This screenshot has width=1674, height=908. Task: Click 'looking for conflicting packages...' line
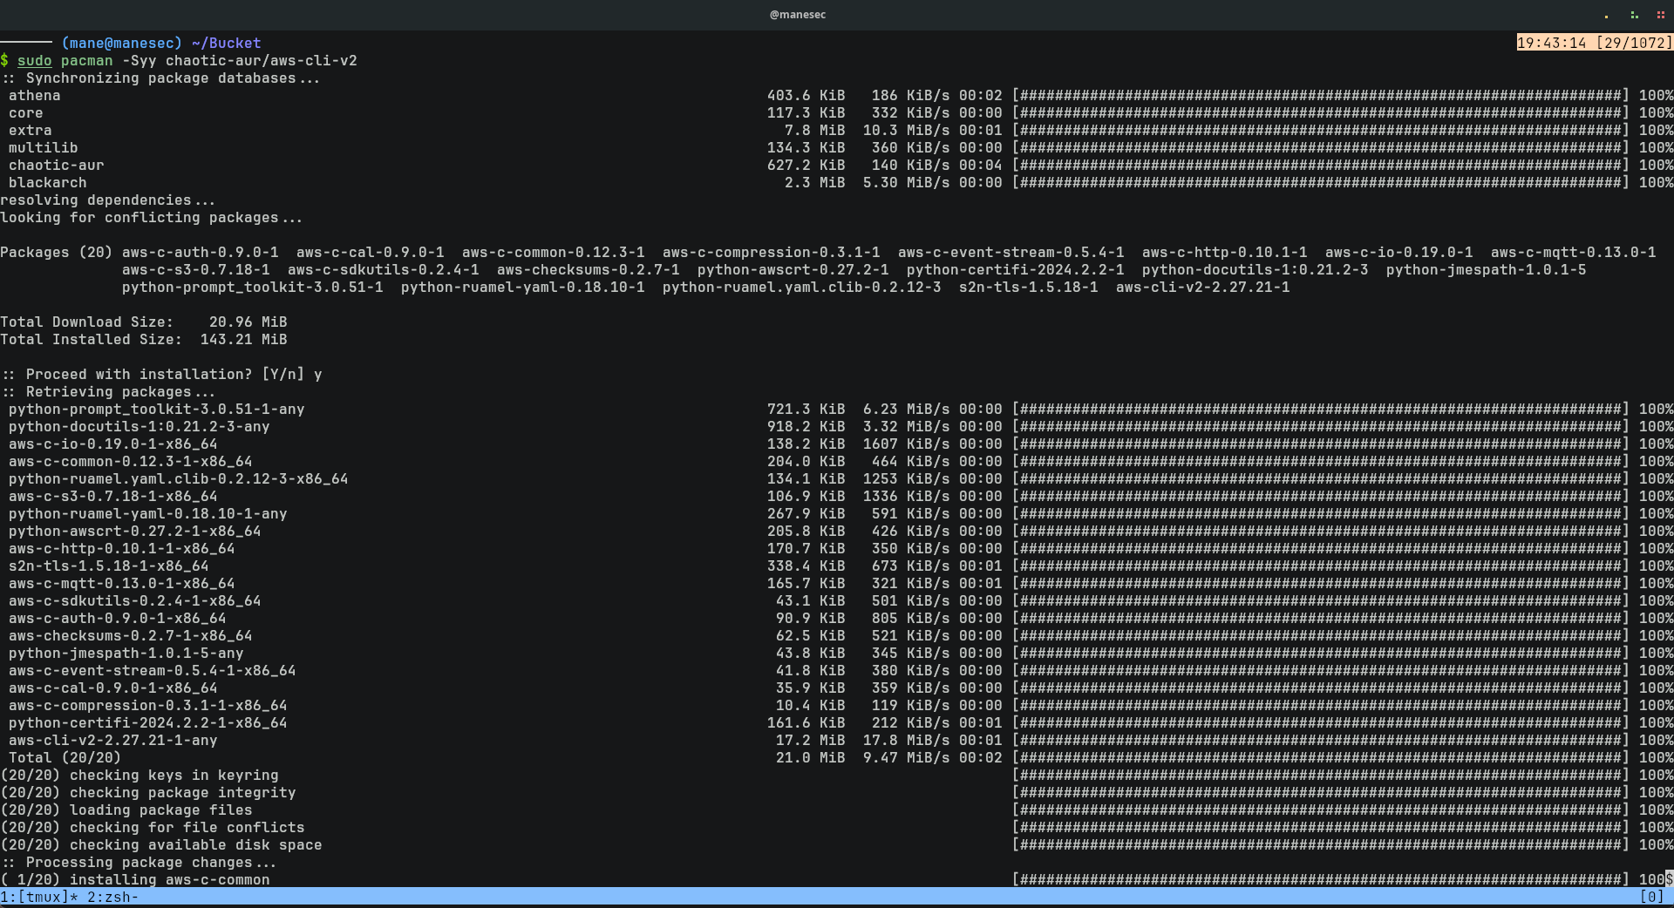[x=152, y=217]
